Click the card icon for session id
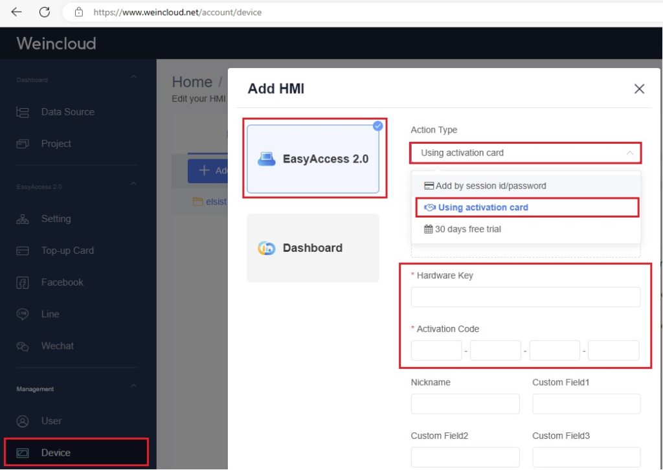The width and height of the screenshot is (663, 470). pyautogui.click(x=429, y=186)
